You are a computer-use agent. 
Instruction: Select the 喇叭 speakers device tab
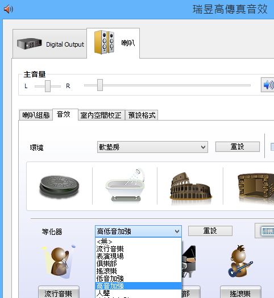pos(113,43)
